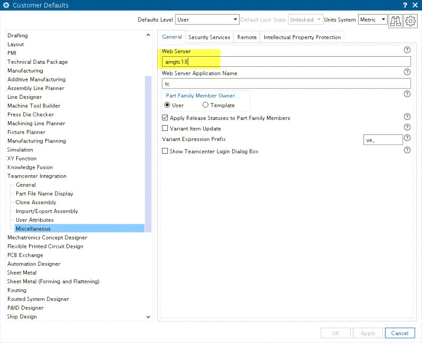Click help icon for Variant Item Update

[x=407, y=127]
